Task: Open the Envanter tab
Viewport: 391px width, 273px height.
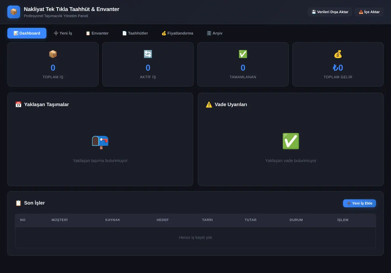Action: (97, 33)
